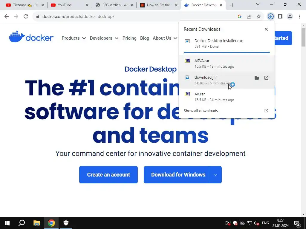Viewport: 306px width, 229px height.
Task: Click the ENG language indicator
Action: coord(265,223)
